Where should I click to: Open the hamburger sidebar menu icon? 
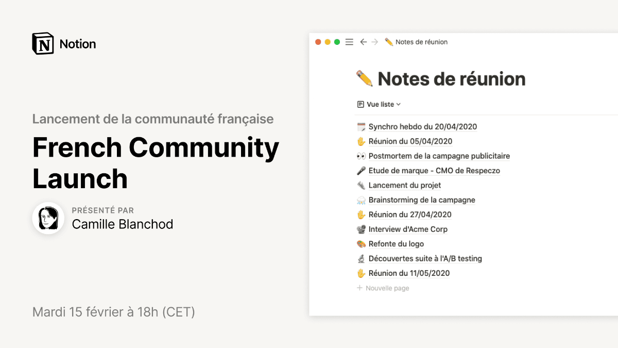point(349,42)
